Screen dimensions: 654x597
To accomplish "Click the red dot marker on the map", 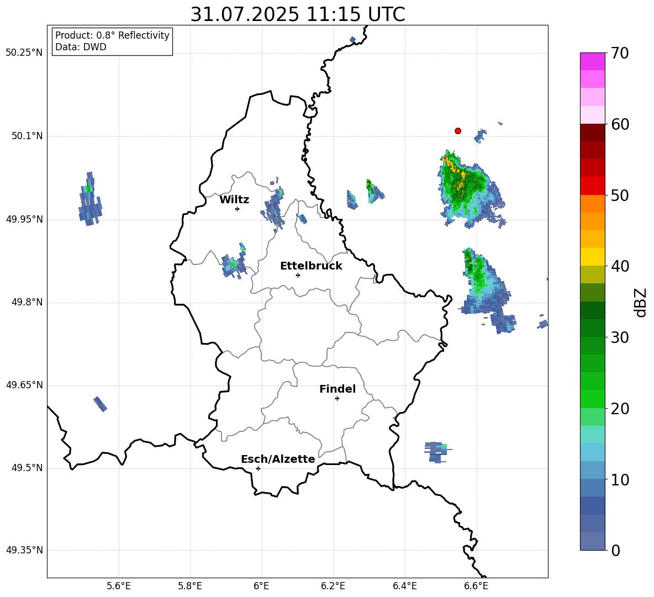I will (x=458, y=131).
